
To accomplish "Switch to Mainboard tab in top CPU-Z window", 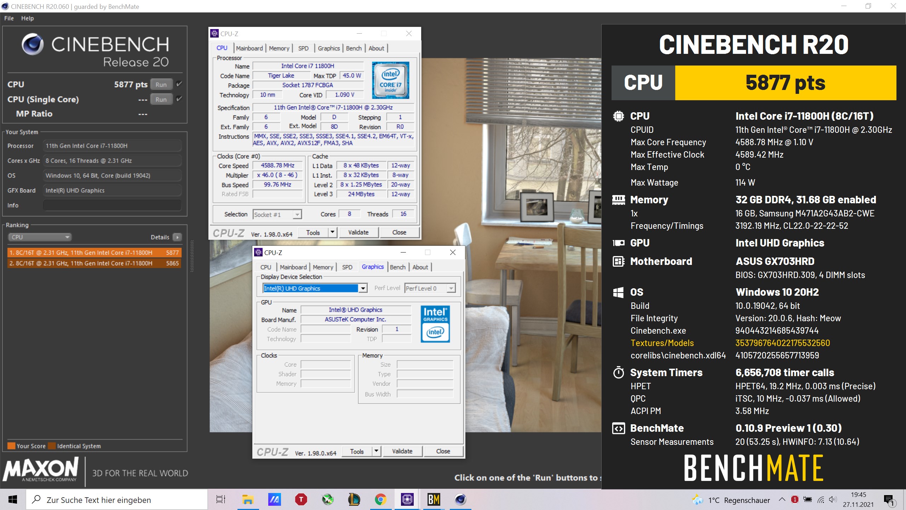I will coord(249,48).
